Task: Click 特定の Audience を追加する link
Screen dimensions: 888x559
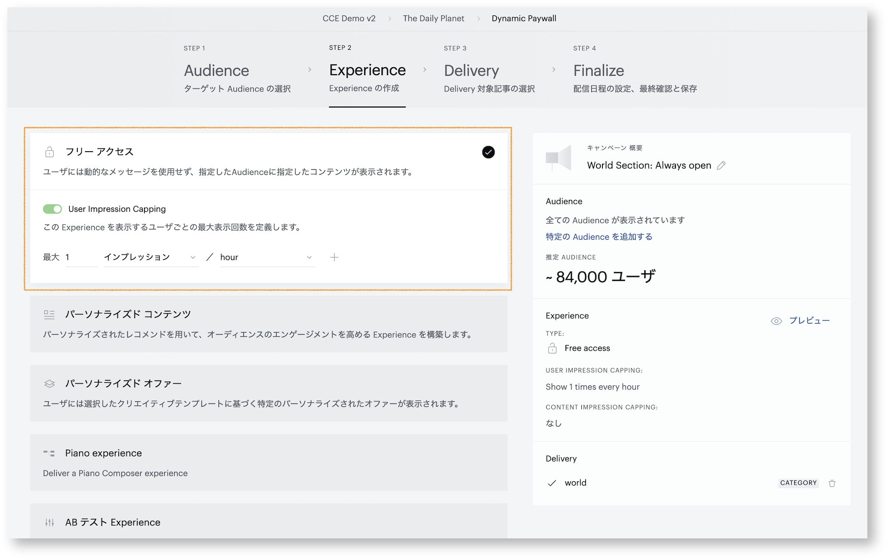Action: coord(599,237)
